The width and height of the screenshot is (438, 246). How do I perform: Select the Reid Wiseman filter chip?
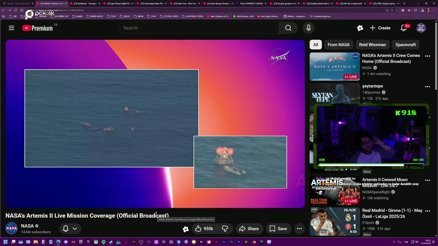(372, 45)
